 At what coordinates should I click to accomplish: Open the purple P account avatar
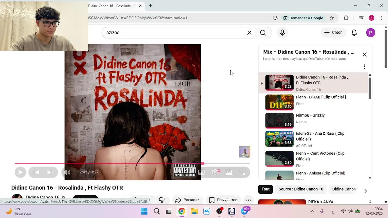click(x=370, y=33)
